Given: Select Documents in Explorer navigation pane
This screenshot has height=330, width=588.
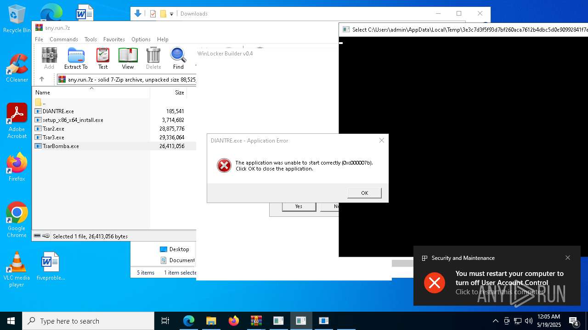Looking at the screenshot, I should click(x=177, y=260).
